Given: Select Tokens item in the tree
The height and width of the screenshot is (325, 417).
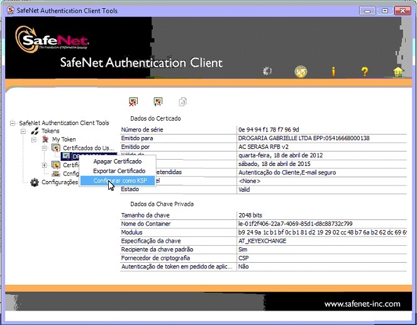Looking at the screenshot, I should (50, 131).
